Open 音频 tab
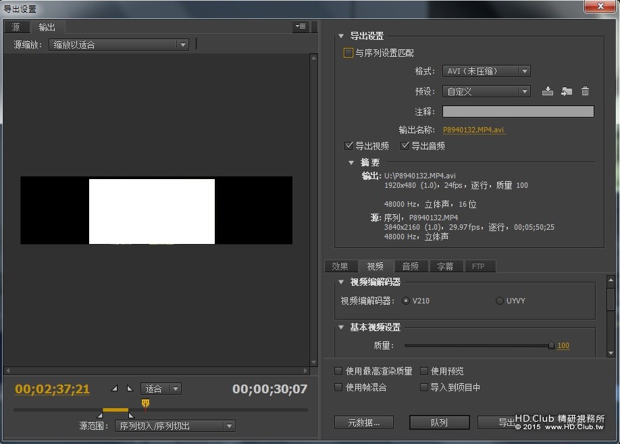 click(x=411, y=266)
